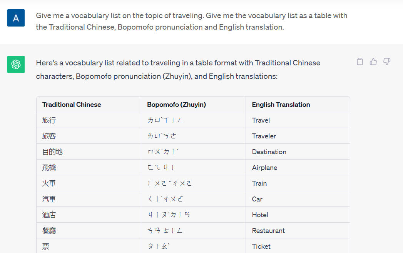Click the word 旅行 in the table
This screenshot has height=253, width=403.
(x=48, y=120)
